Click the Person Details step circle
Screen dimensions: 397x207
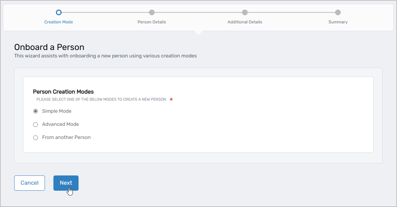(151, 12)
